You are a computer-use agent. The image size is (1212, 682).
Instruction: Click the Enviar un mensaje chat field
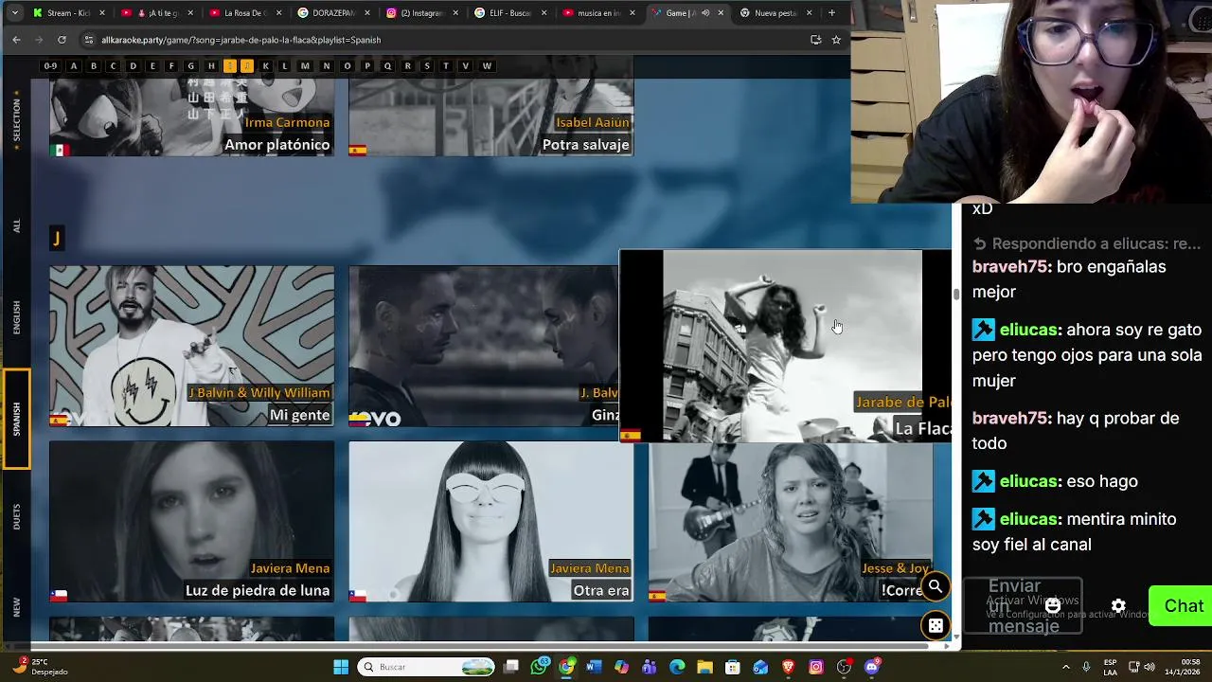click(1023, 606)
